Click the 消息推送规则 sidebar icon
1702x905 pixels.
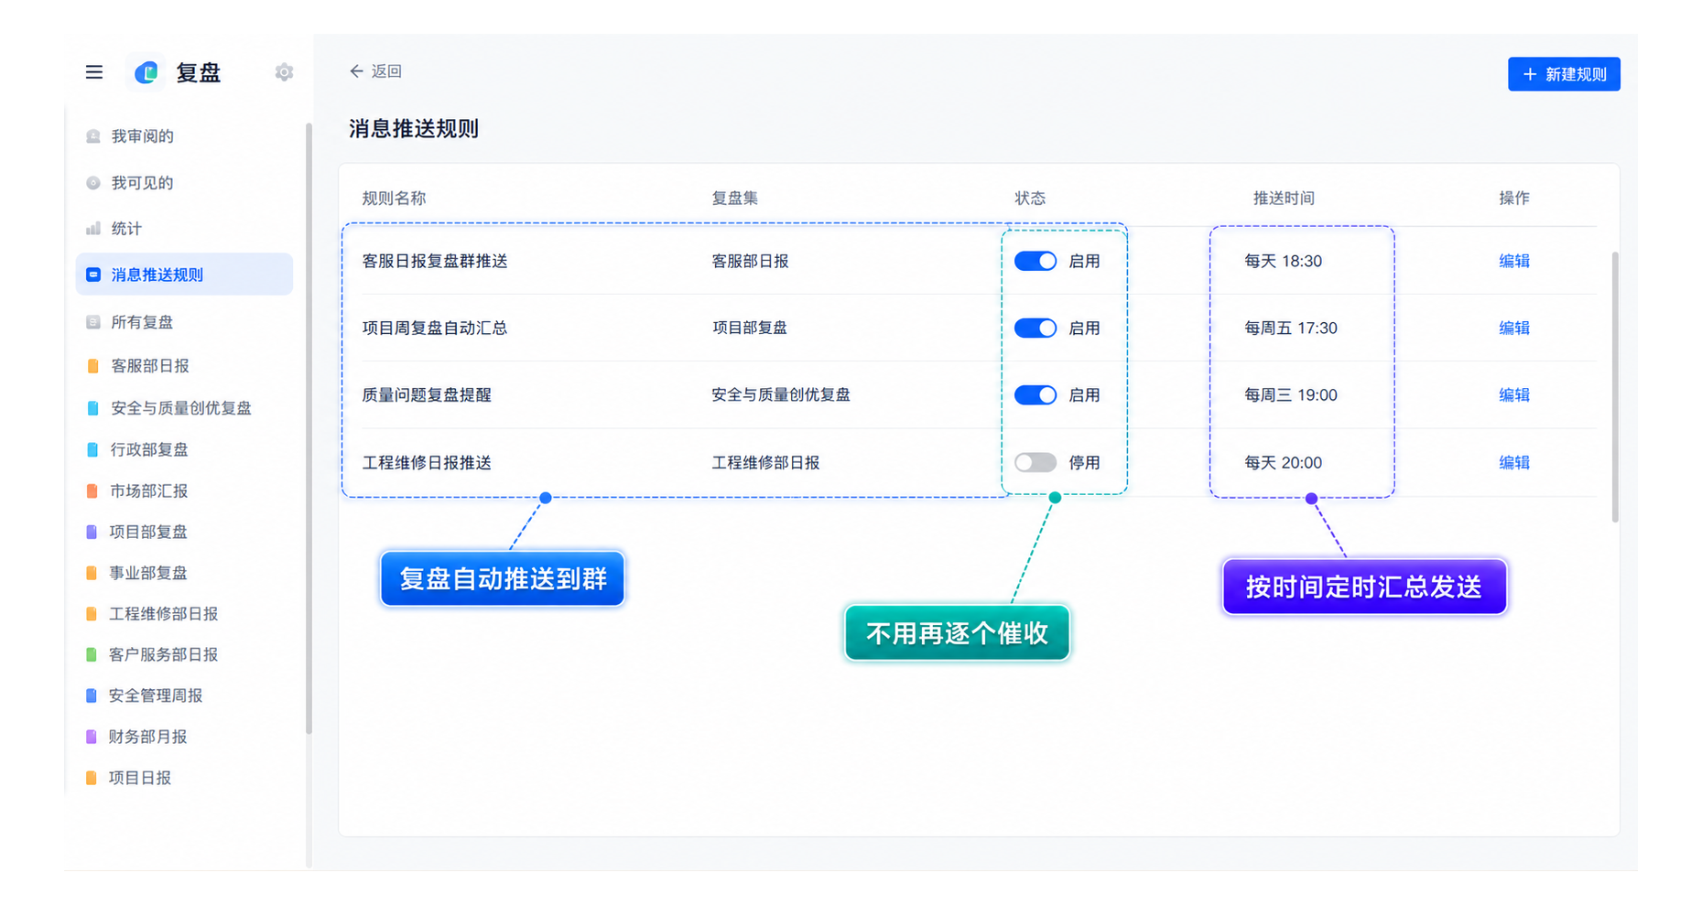tap(93, 275)
